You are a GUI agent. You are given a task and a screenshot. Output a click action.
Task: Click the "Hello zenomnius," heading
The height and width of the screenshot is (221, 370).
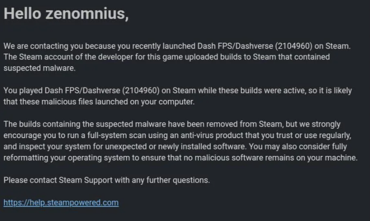66,14
